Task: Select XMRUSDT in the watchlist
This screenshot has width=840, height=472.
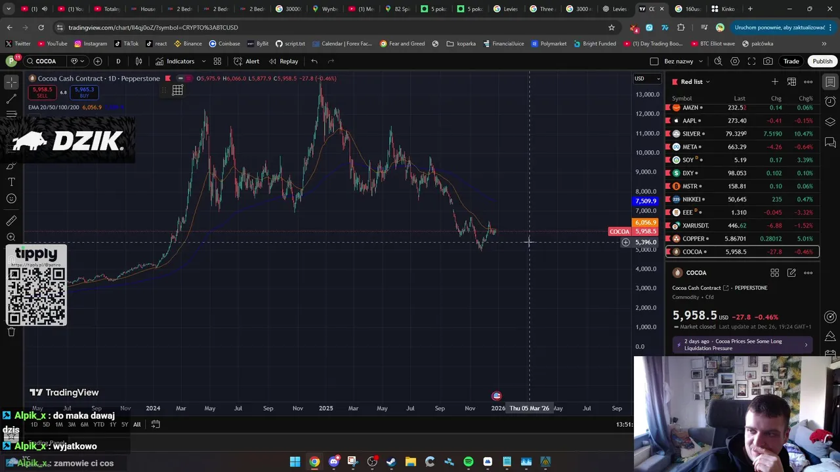Action: point(742,226)
